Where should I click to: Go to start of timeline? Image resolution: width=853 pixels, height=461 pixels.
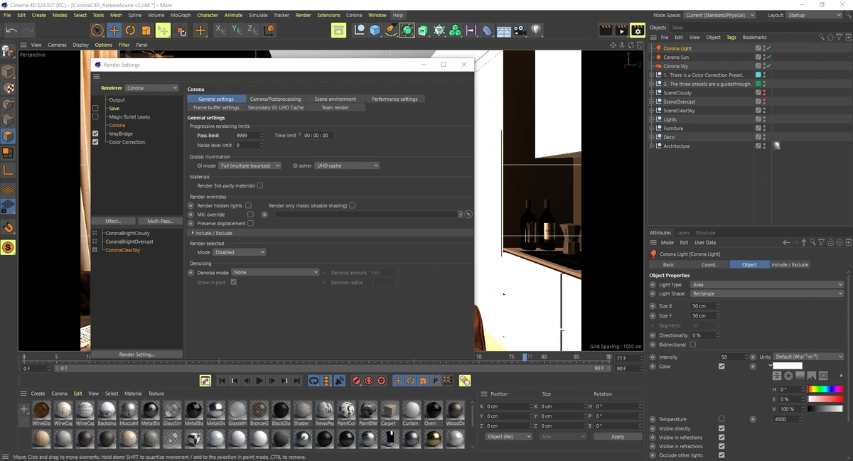tap(222, 381)
